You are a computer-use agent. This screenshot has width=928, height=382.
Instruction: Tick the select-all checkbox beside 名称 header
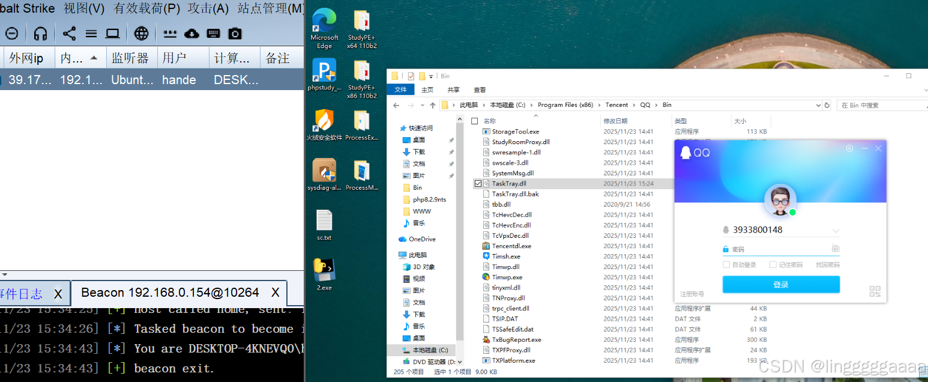(x=475, y=121)
